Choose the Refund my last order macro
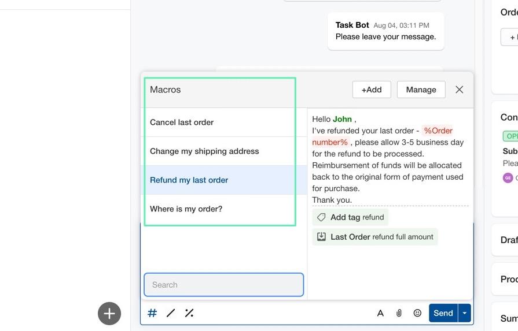Viewport: 518px width, 331px height. click(x=189, y=180)
